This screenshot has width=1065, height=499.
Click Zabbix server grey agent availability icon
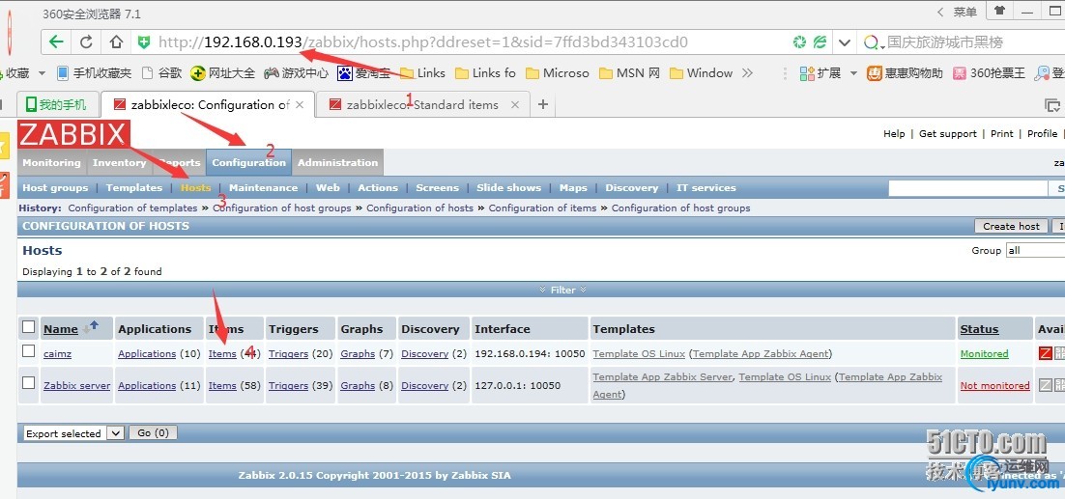tap(1046, 385)
